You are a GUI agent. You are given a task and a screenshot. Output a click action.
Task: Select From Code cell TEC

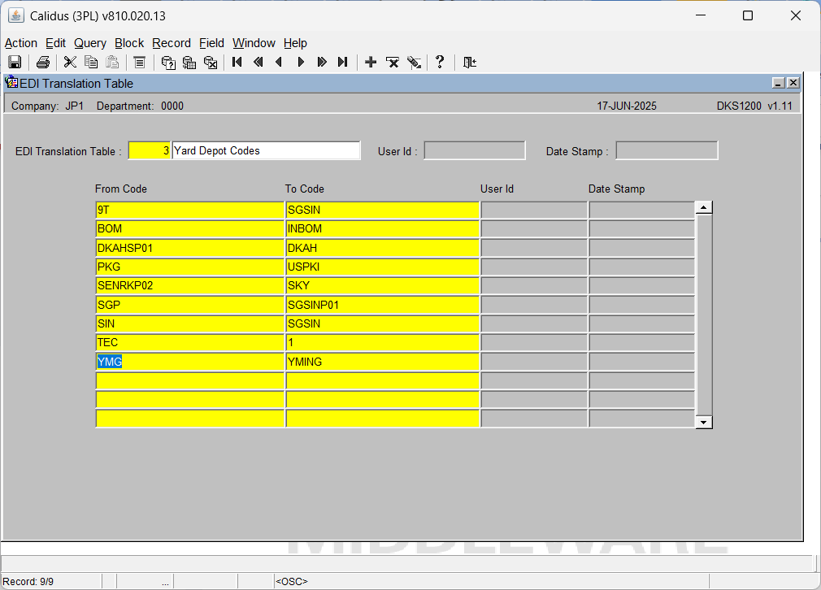190,342
